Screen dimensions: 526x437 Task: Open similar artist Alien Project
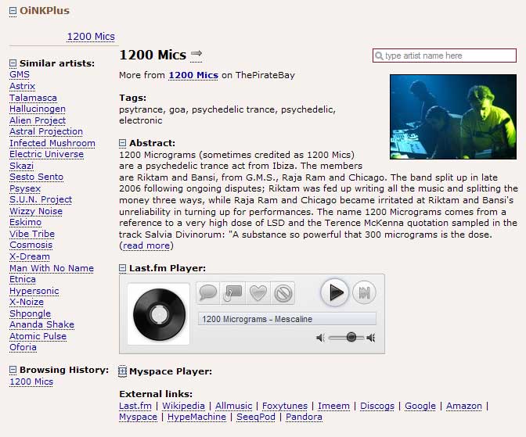(38, 120)
